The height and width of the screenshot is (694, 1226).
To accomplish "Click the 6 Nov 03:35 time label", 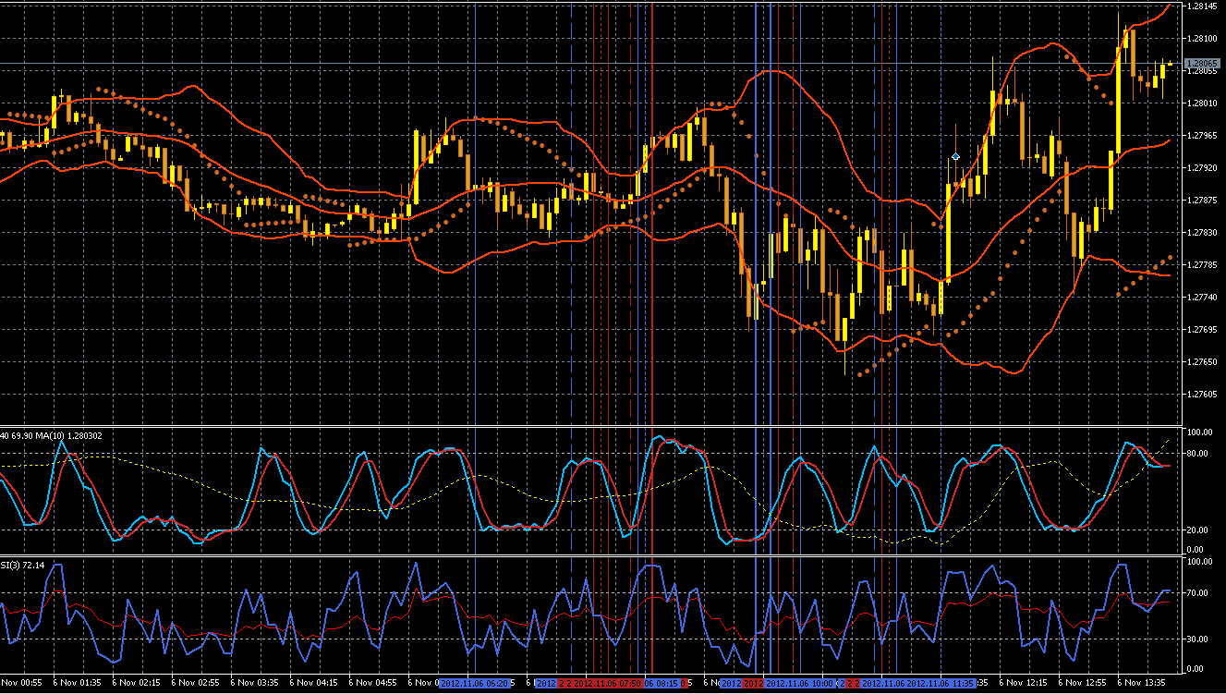I will (x=254, y=683).
